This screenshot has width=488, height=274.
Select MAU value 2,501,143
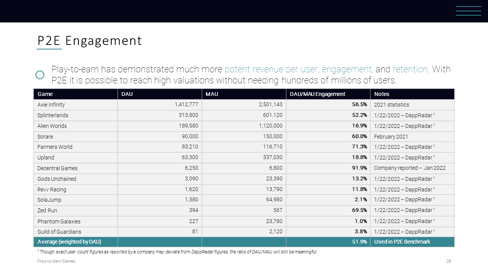pyautogui.click(x=270, y=105)
